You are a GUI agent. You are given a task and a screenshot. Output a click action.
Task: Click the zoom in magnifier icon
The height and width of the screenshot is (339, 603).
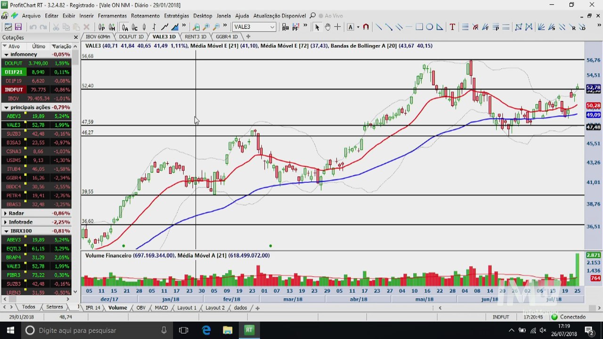click(x=206, y=27)
